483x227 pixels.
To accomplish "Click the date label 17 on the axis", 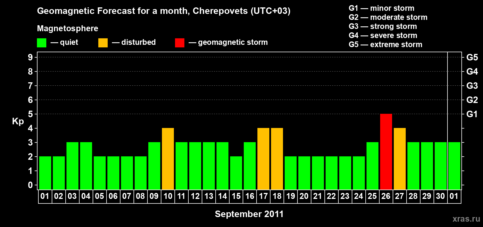I will pos(263,196).
